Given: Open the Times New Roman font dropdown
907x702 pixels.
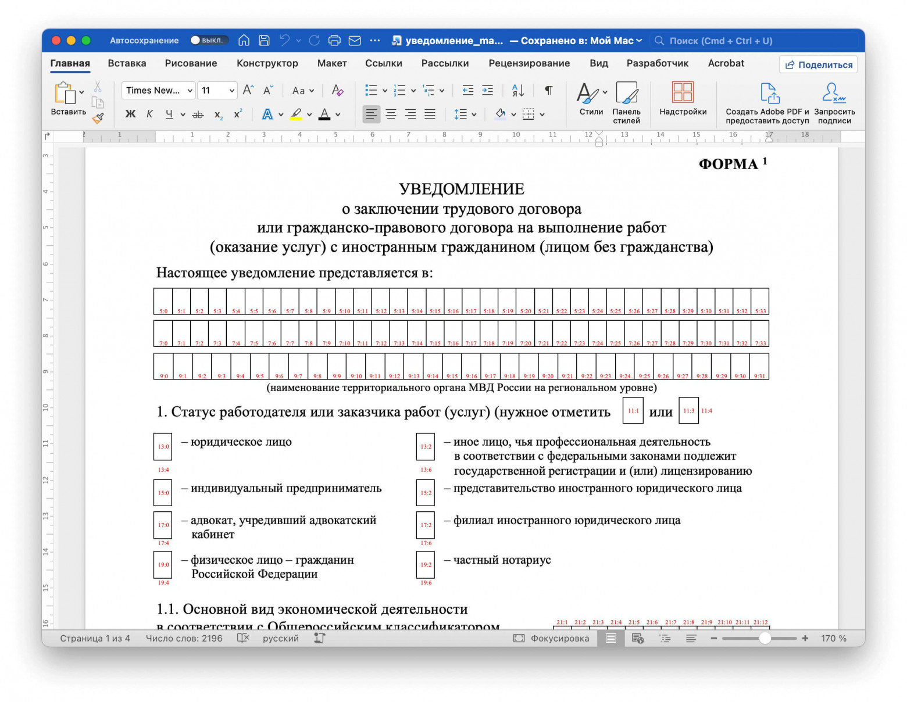Looking at the screenshot, I should (x=158, y=91).
